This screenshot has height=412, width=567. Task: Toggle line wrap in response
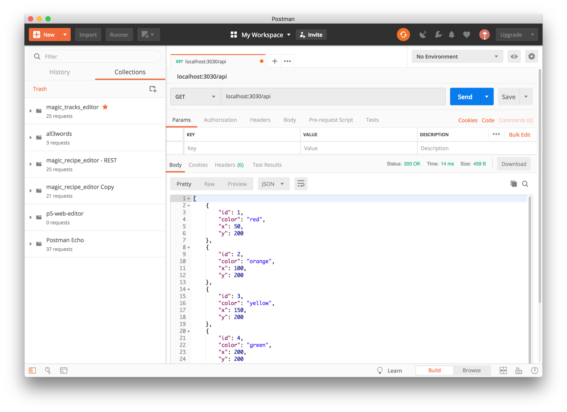coord(301,184)
